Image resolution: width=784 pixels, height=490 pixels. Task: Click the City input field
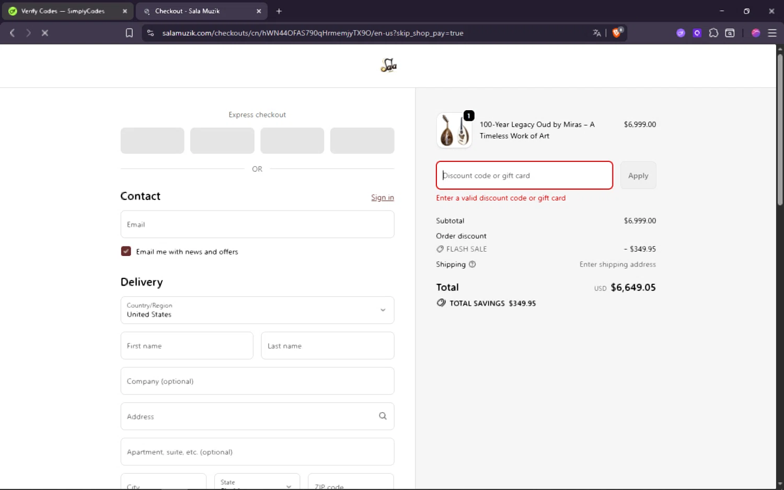(x=164, y=482)
